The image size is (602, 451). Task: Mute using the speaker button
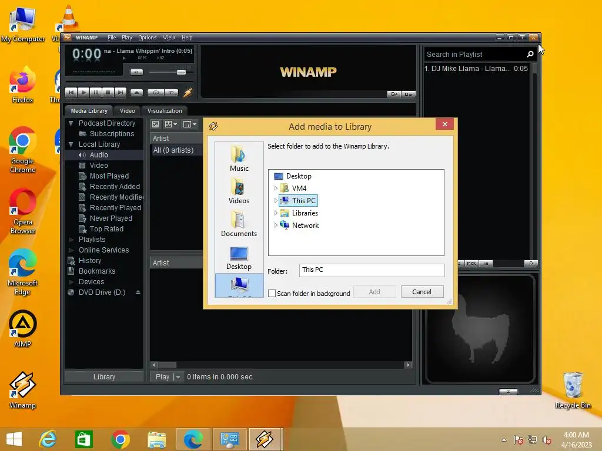tap(136, 72)
